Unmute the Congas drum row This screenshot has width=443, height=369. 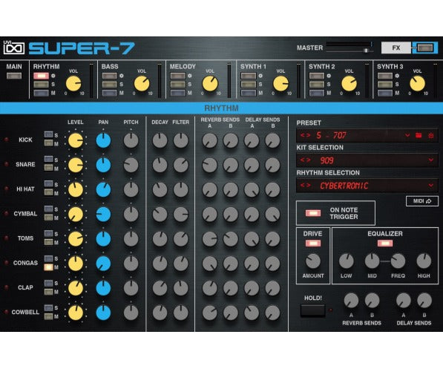tap(48, 267)
